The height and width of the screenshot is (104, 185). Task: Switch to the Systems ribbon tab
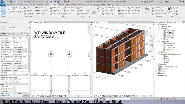40,5
